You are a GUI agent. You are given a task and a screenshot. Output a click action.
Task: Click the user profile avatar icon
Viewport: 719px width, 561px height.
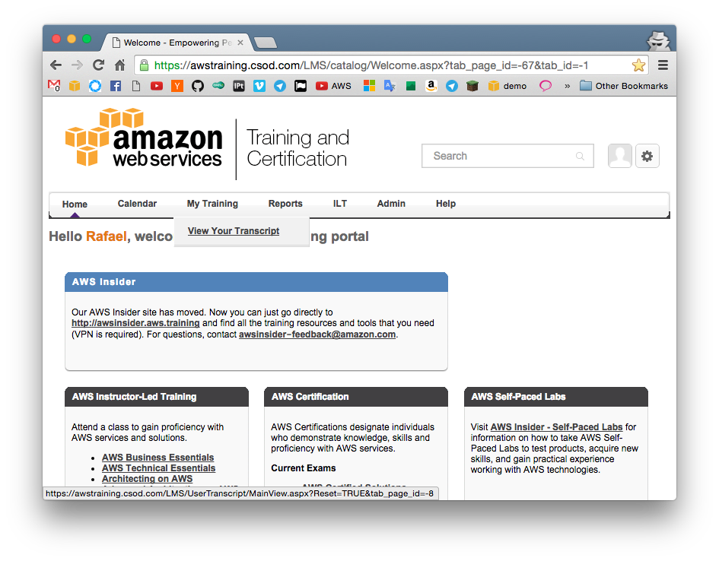[x=619, y=156]
